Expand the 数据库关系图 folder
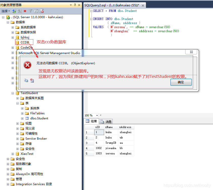Viewport: 213px width, 190px height. tap(17, 98)
